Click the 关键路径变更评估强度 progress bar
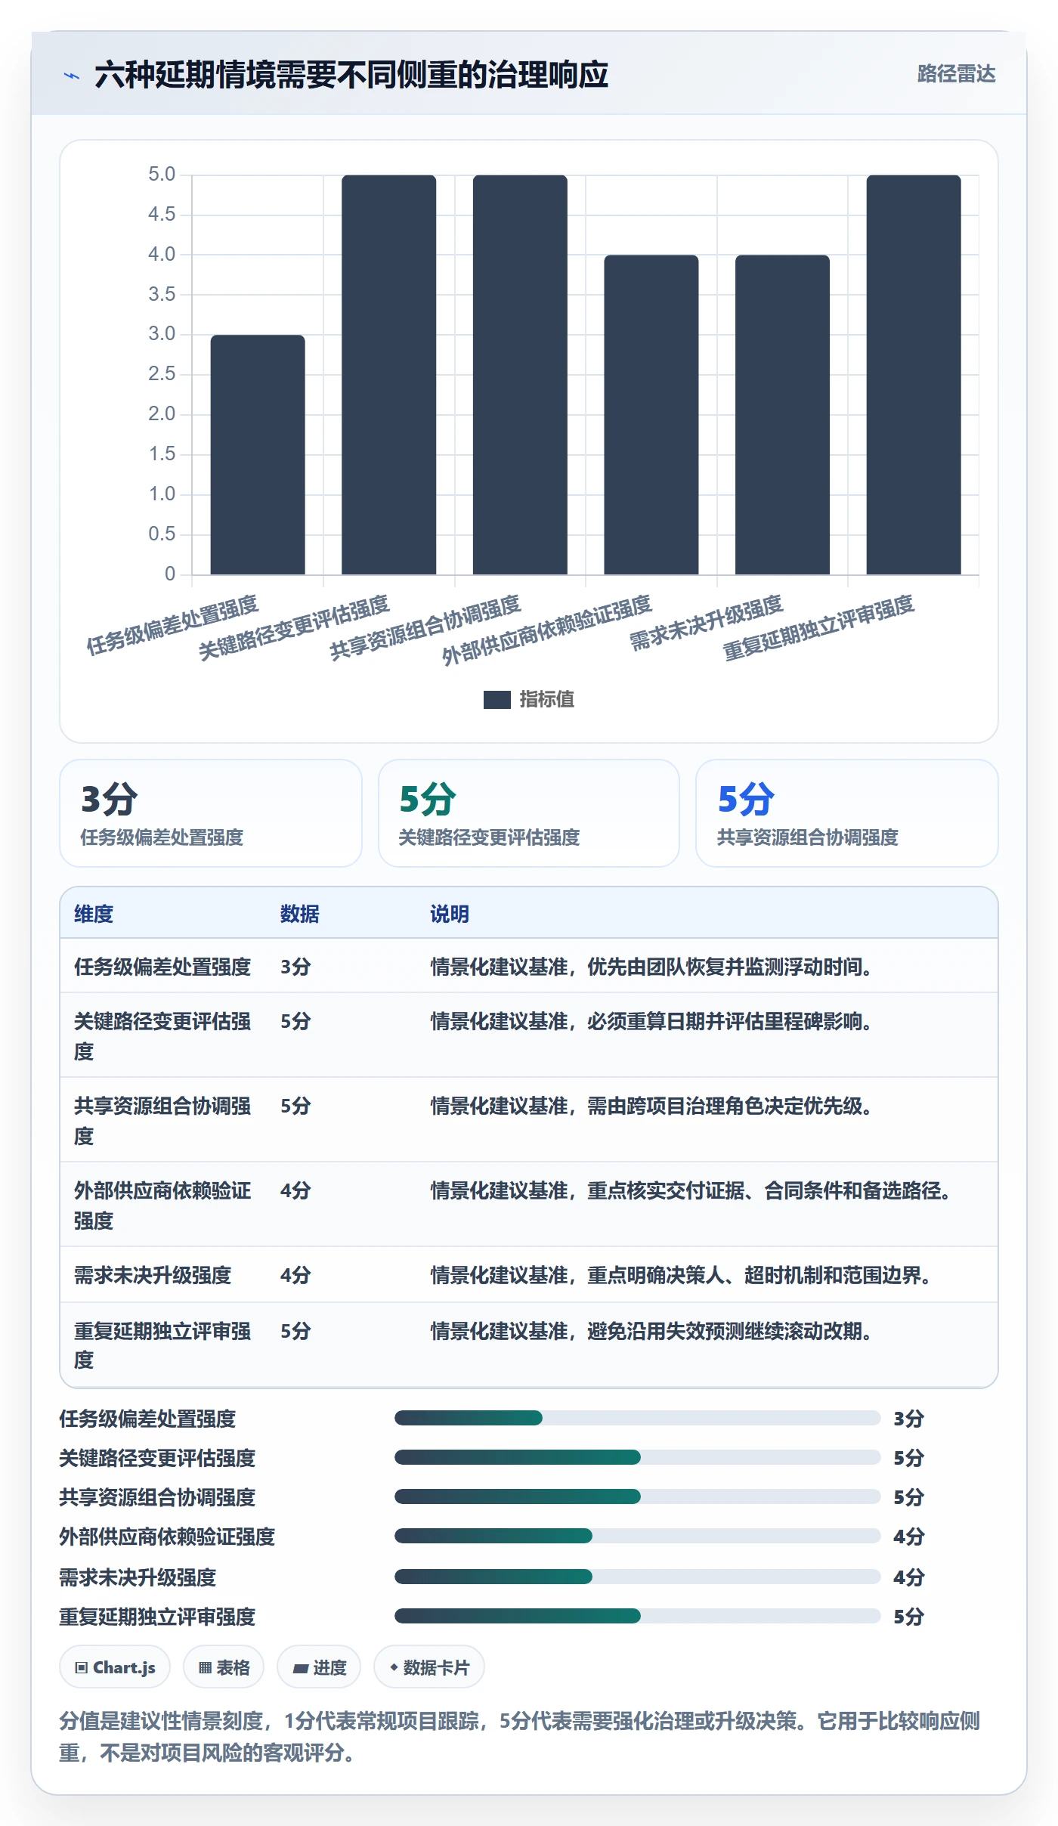Screen dimensions: 1058x1826 [x=637, y=1457]
